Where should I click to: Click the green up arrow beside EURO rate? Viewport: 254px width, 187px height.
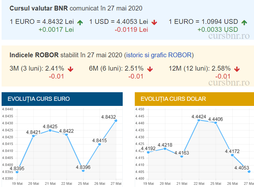click(x=80, y=22)
